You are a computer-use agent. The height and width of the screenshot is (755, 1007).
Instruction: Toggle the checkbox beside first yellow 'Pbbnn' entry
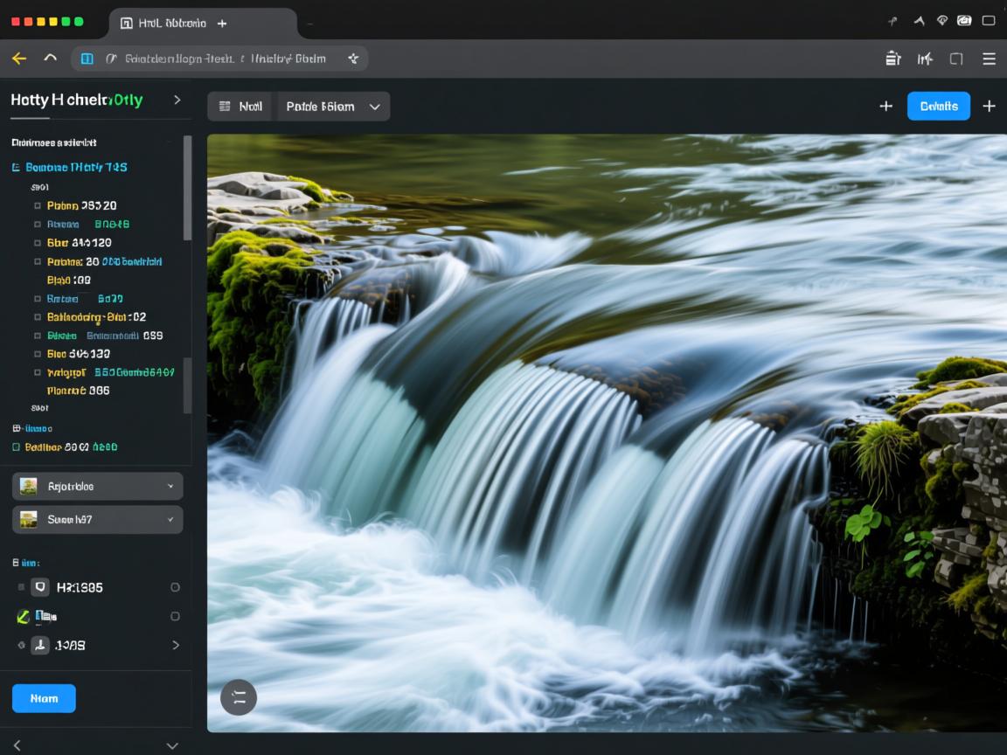[x=38, y=206]
